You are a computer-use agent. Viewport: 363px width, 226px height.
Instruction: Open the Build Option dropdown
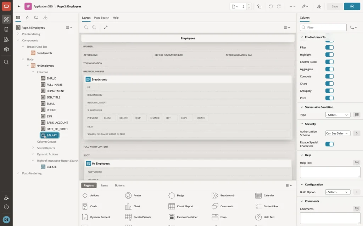click(x=337, y=192)
